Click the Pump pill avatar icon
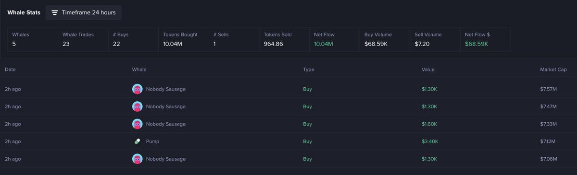 (x=137, y=141)
